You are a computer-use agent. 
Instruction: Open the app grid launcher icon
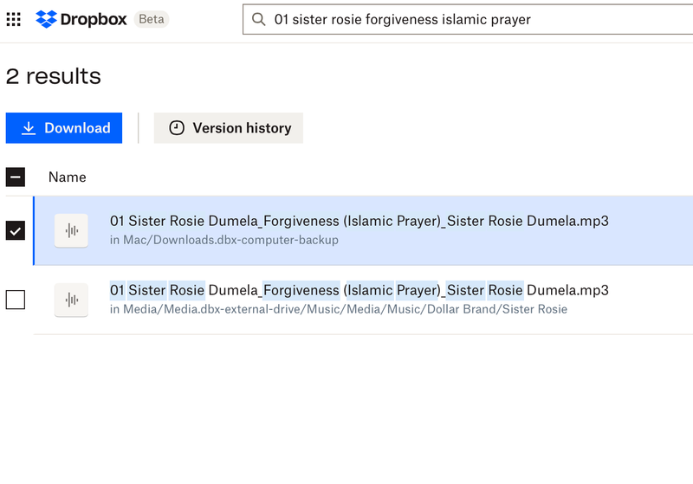tap(13, 19)
